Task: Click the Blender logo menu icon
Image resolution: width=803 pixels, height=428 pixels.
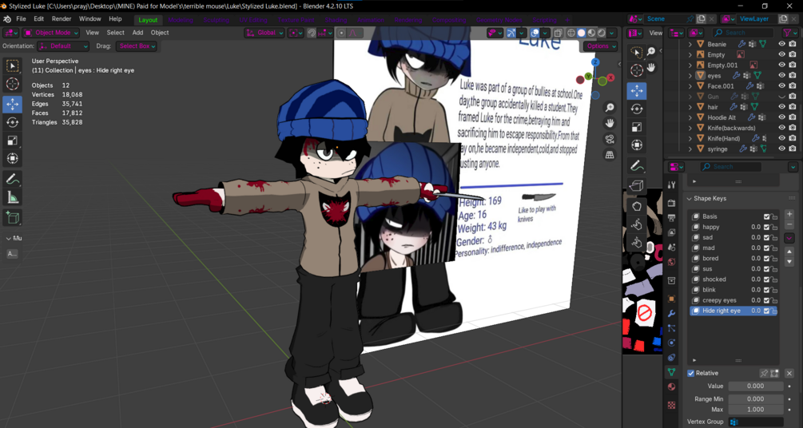Action: pyautogui.click(x=7, y=19)
